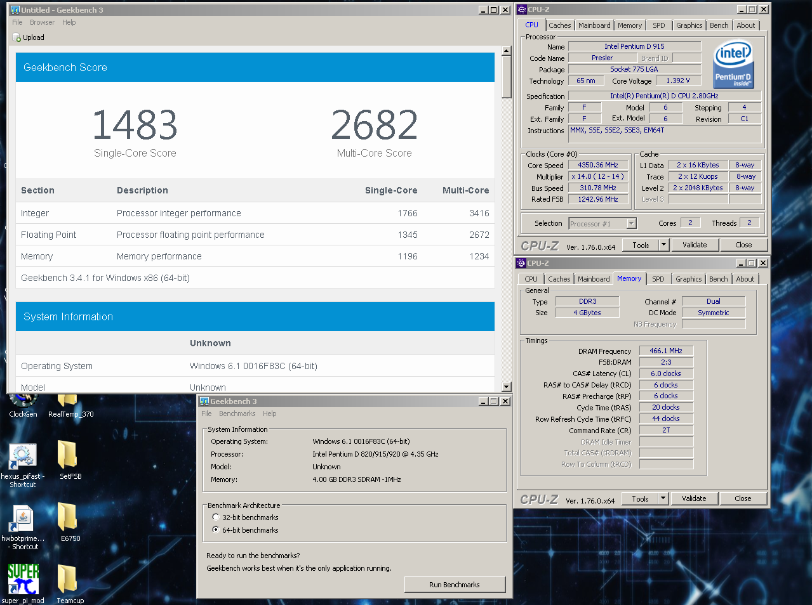
Task: Open Help menu in small Geekbench 3 dialog
Action: click(270, 414)
